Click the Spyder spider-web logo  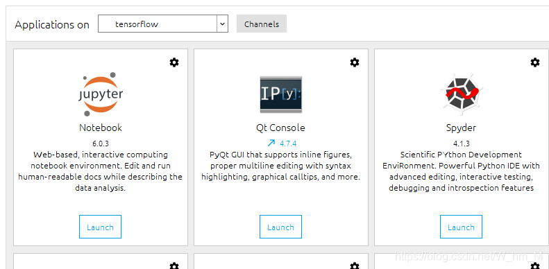tap(461, 94)
